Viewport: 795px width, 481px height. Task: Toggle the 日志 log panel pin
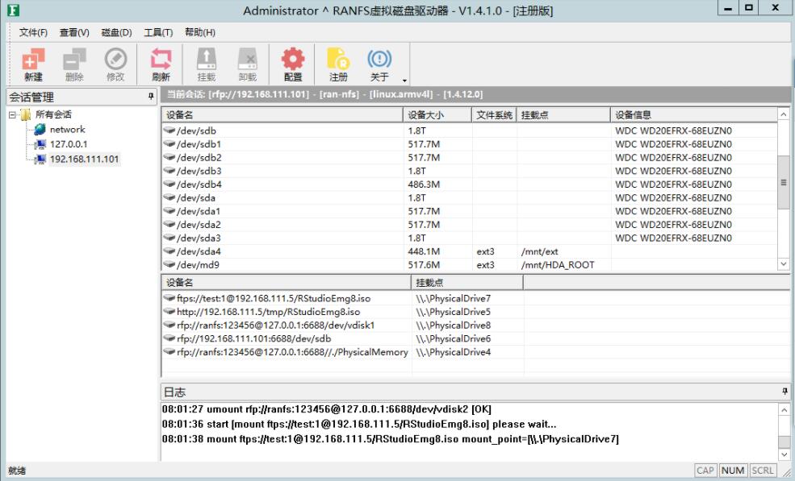click(785, 392)
